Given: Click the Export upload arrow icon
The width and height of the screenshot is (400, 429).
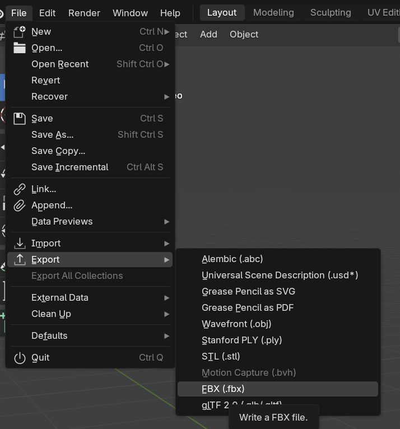Looking at the screenshot, I should tap(20, 259).
